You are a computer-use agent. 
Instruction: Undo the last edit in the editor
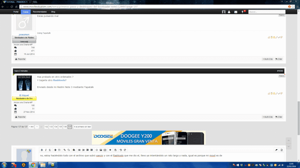(121, 150)
